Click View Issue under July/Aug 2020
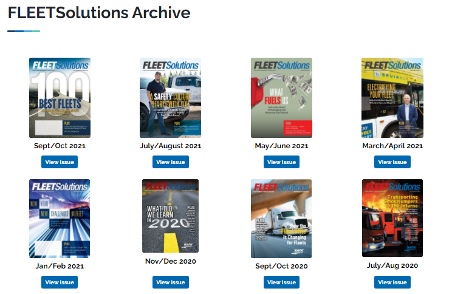Image resolution: width=452 pixels, height=294 pixels. 392,282
